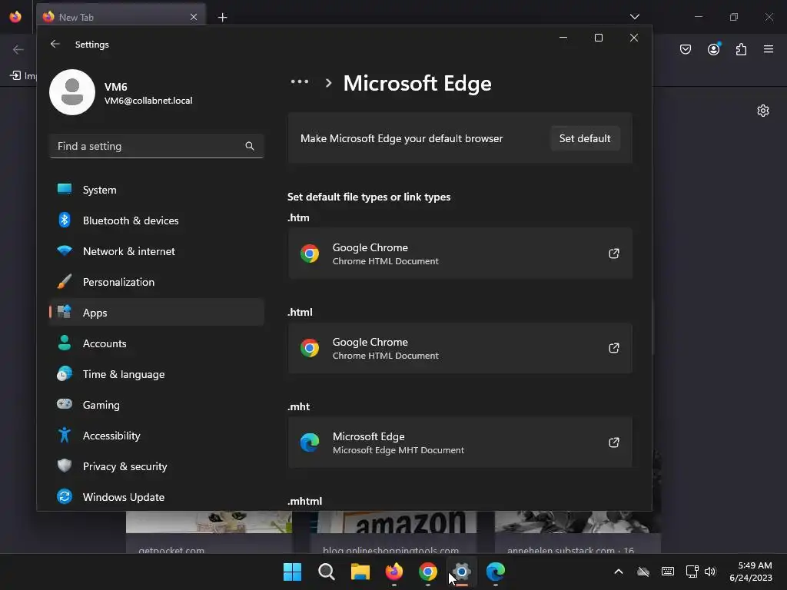The width and height of the screenshot is (787, 590).
Task: Click the Network wifi icon in sidebar
Action: click(x=65, y=250)
